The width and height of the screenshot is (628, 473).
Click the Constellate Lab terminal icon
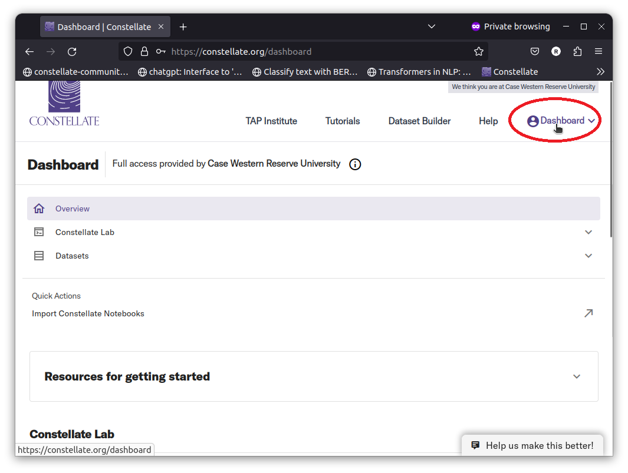pos(39,232)
